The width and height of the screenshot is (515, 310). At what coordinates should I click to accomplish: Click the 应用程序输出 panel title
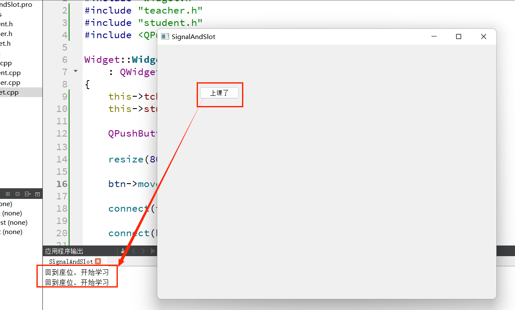coord(64,251)
